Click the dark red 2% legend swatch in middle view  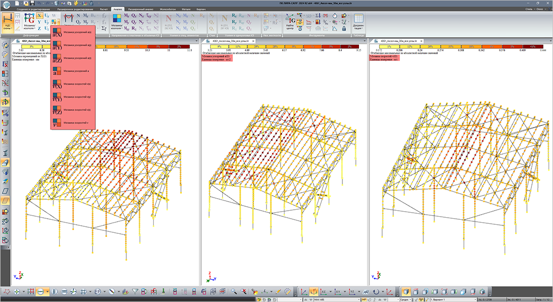[x=349, y=47]
